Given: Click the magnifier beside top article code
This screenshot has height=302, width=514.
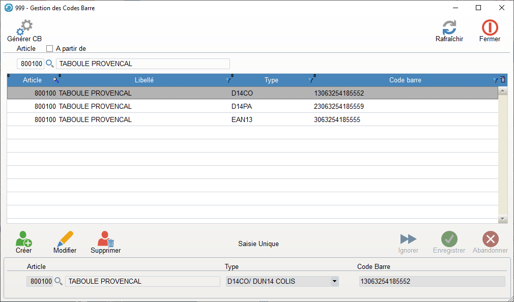Looking at the screenshot, I should click(x=50, y=64).
